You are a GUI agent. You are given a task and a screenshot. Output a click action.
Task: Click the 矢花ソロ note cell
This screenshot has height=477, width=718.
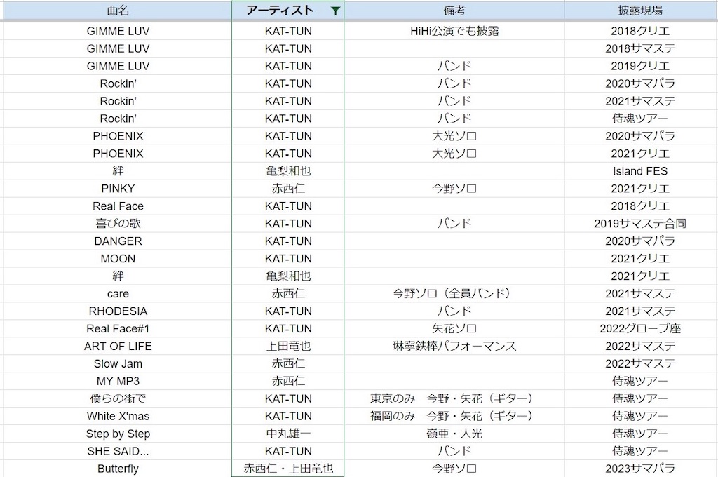pos(454,328)
